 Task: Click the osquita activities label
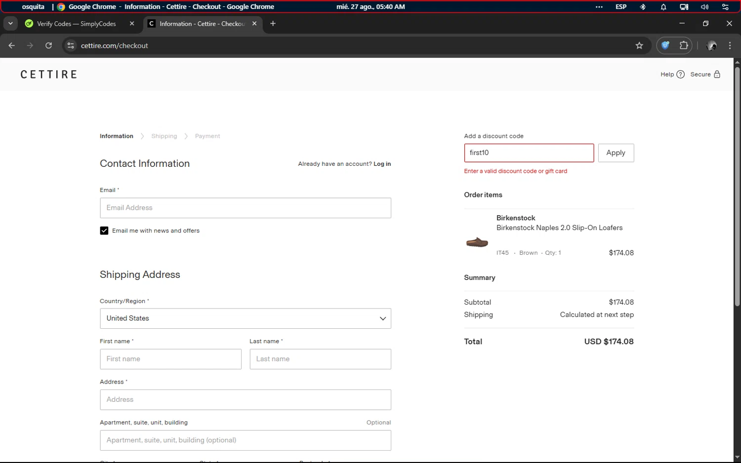point(33,7)
